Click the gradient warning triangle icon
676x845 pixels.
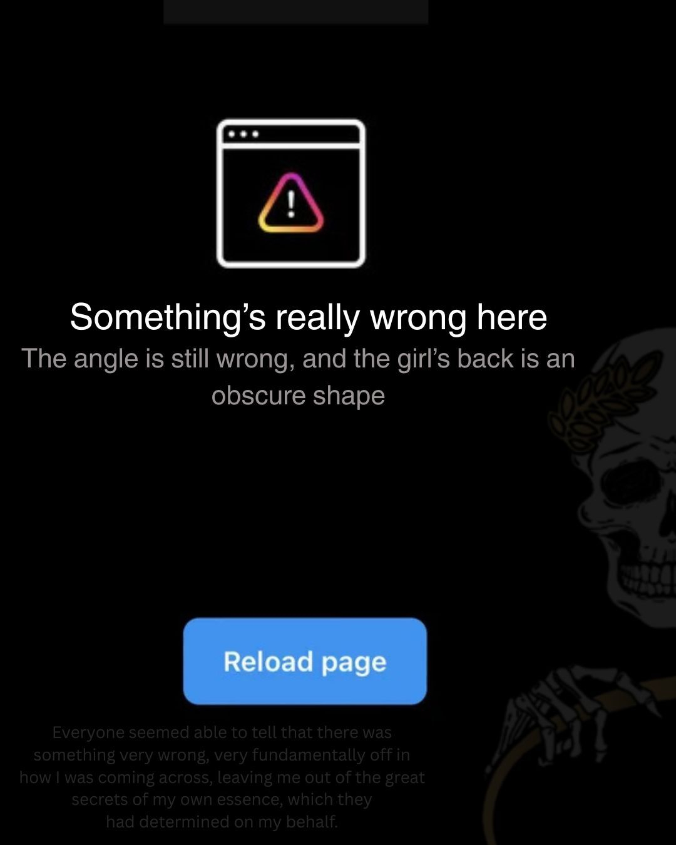click(x=291, y=203)
